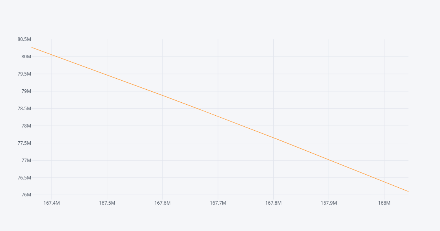Select the 77.5M y-axis label
The image size is (440, 231).
pos(24,143)
